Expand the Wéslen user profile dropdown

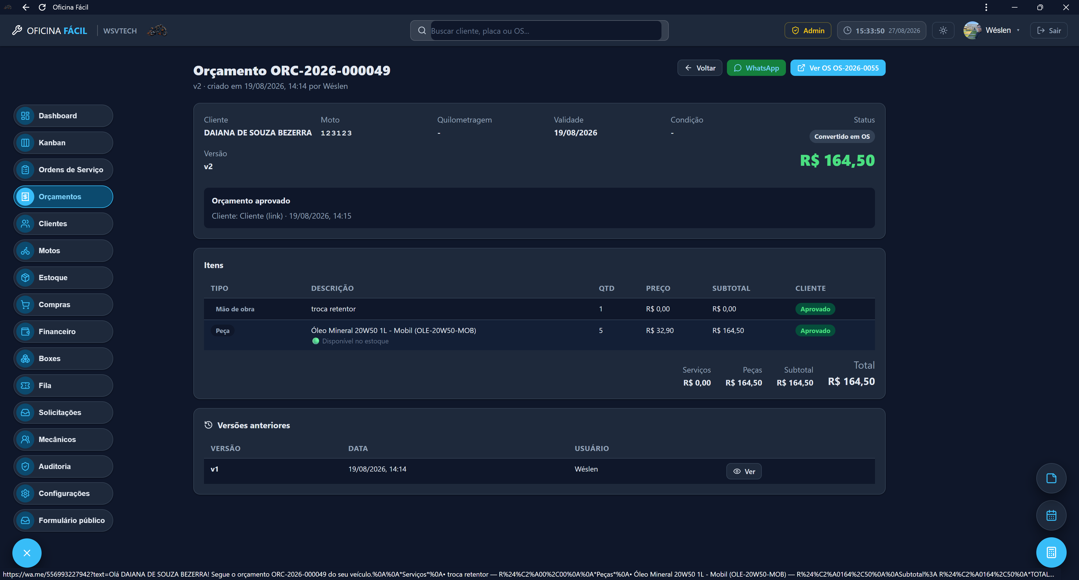[992, 31]
